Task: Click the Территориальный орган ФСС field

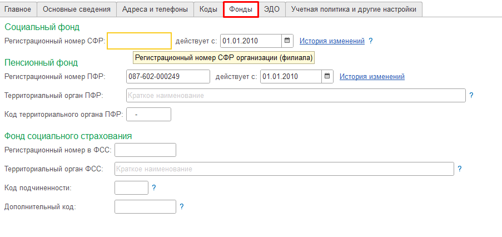Action: coord(284,169)
